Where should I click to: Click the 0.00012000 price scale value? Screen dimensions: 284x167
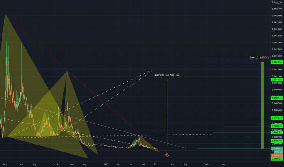277,70
